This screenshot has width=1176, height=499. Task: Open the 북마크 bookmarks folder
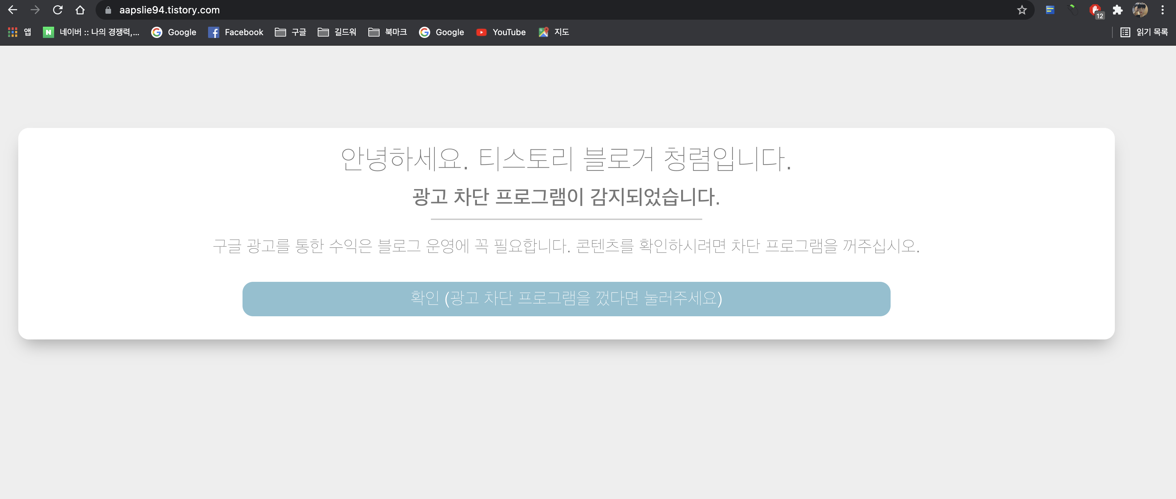(388, 32)
